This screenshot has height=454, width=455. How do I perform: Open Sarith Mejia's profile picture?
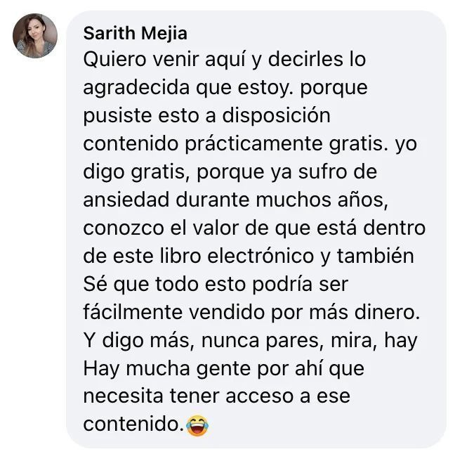pos(35,35)
